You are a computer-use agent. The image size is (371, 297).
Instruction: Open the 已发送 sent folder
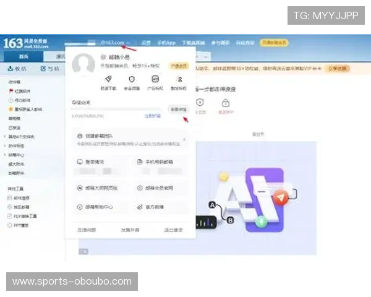(x=14, y=127)
